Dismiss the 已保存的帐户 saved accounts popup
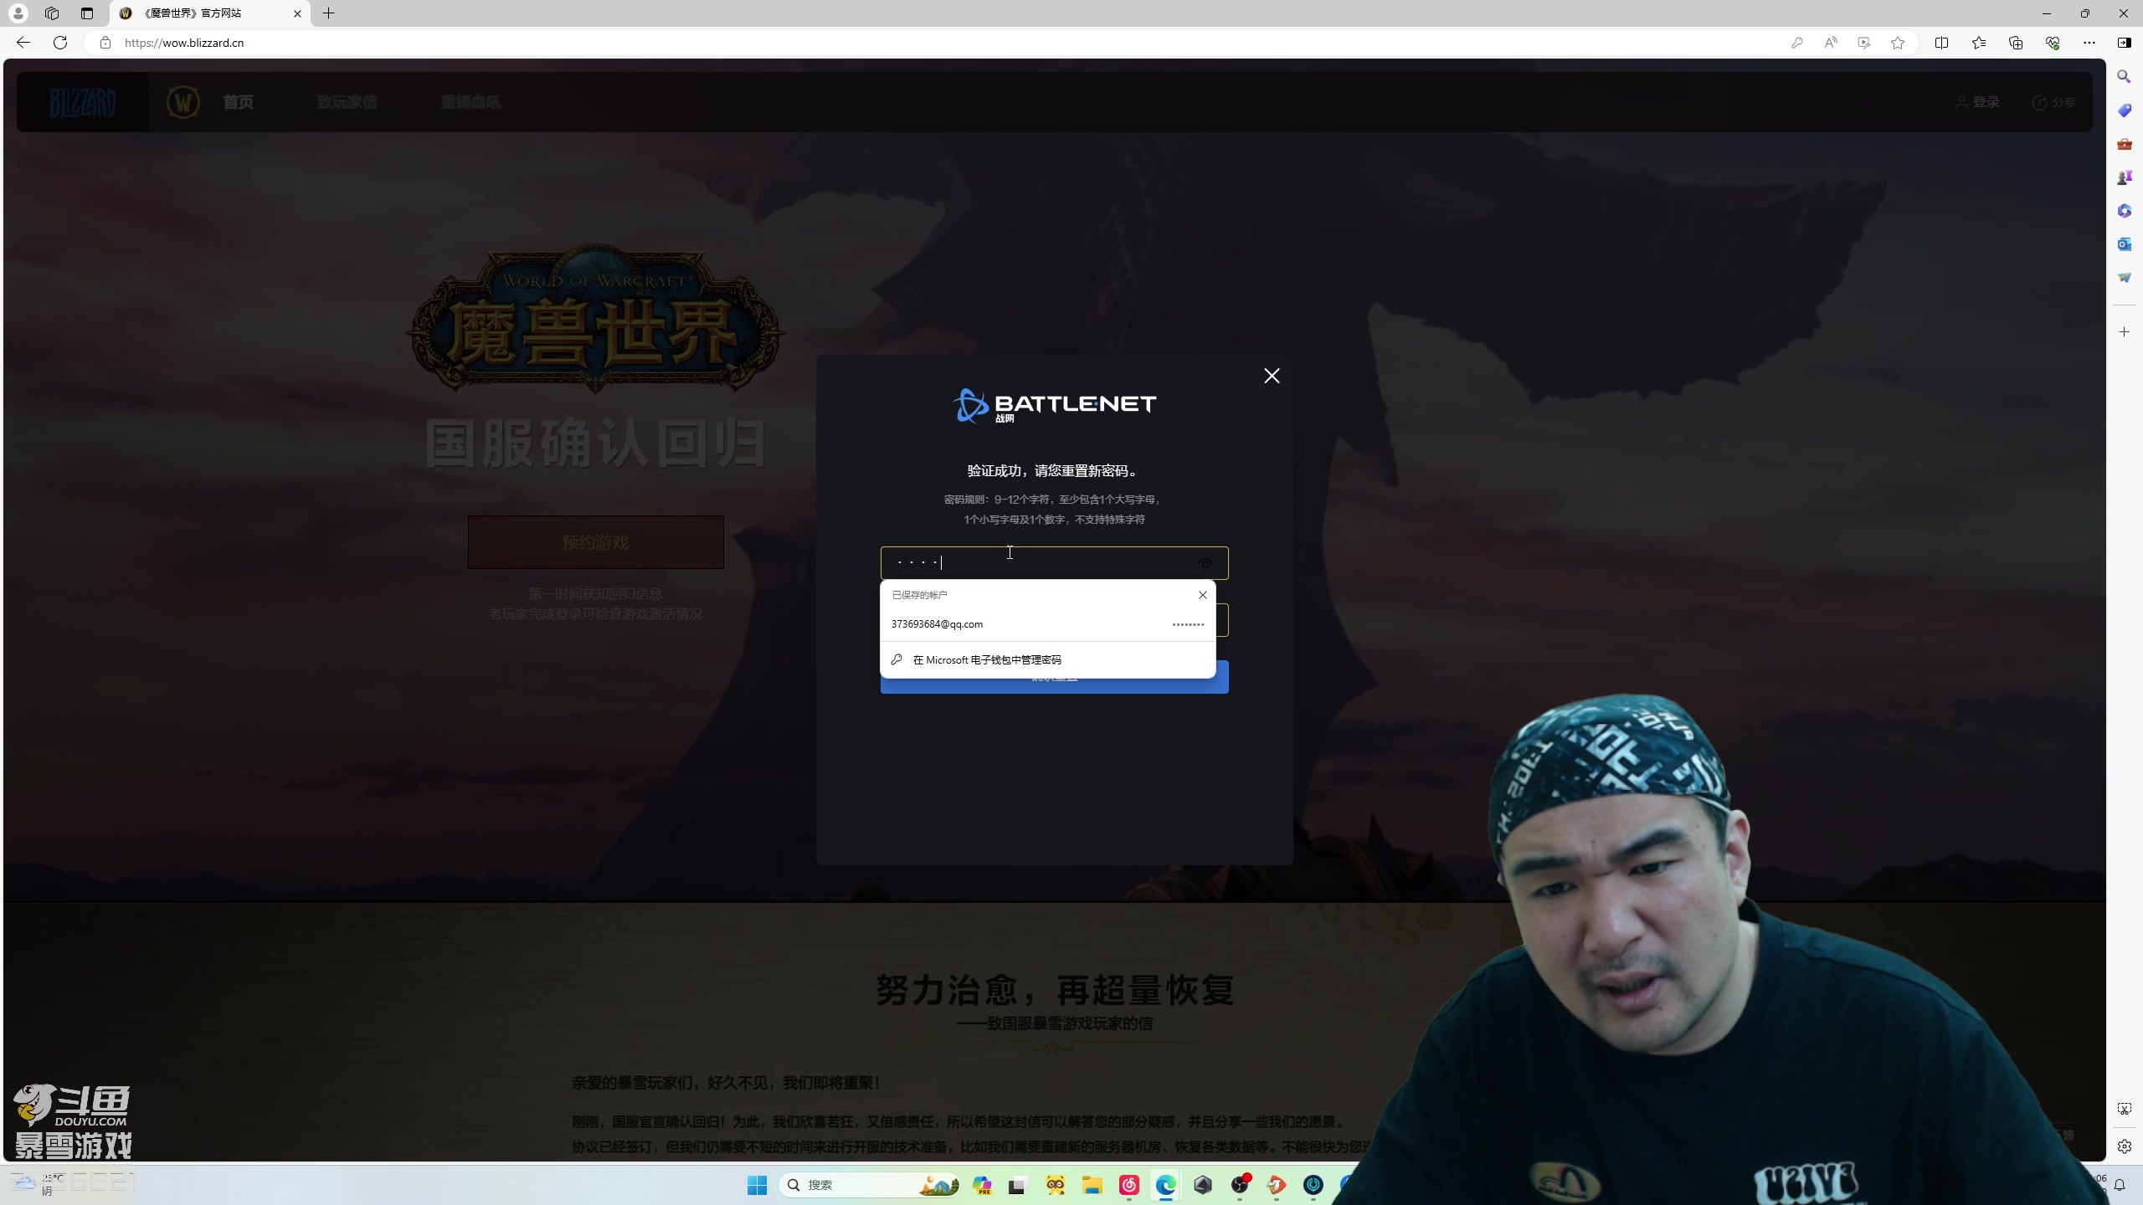2143x1205 pixels. pyautogui.click(x=1203, y=595)
